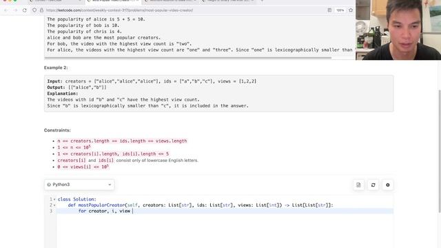The image size is (441, 248).
Task: Focus the leetcode.com URL address field
Action: pyautogui.click(x=119, y=10)
